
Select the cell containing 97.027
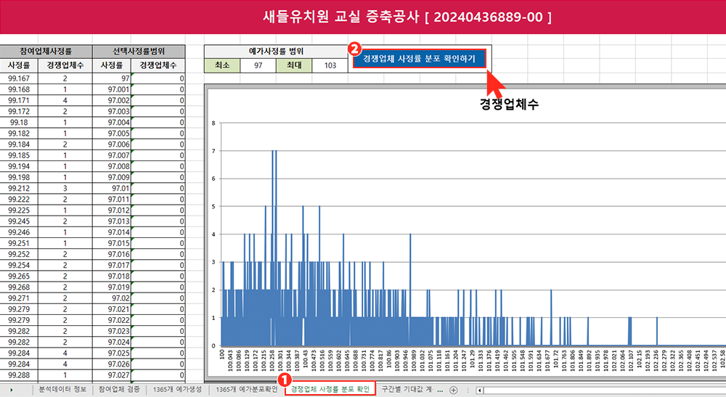pyautogui.click(x=112, y=375)
